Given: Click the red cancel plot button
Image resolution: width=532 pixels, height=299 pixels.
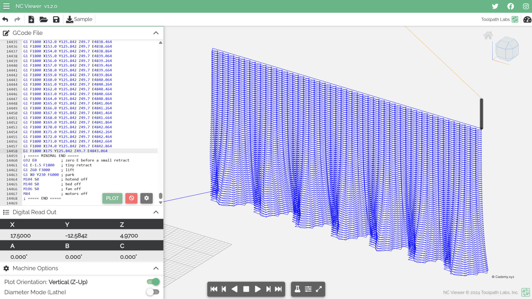Looking at the screenshot, I should tap(131, 198).
